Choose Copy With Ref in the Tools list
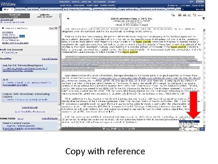 pos(189,121)
